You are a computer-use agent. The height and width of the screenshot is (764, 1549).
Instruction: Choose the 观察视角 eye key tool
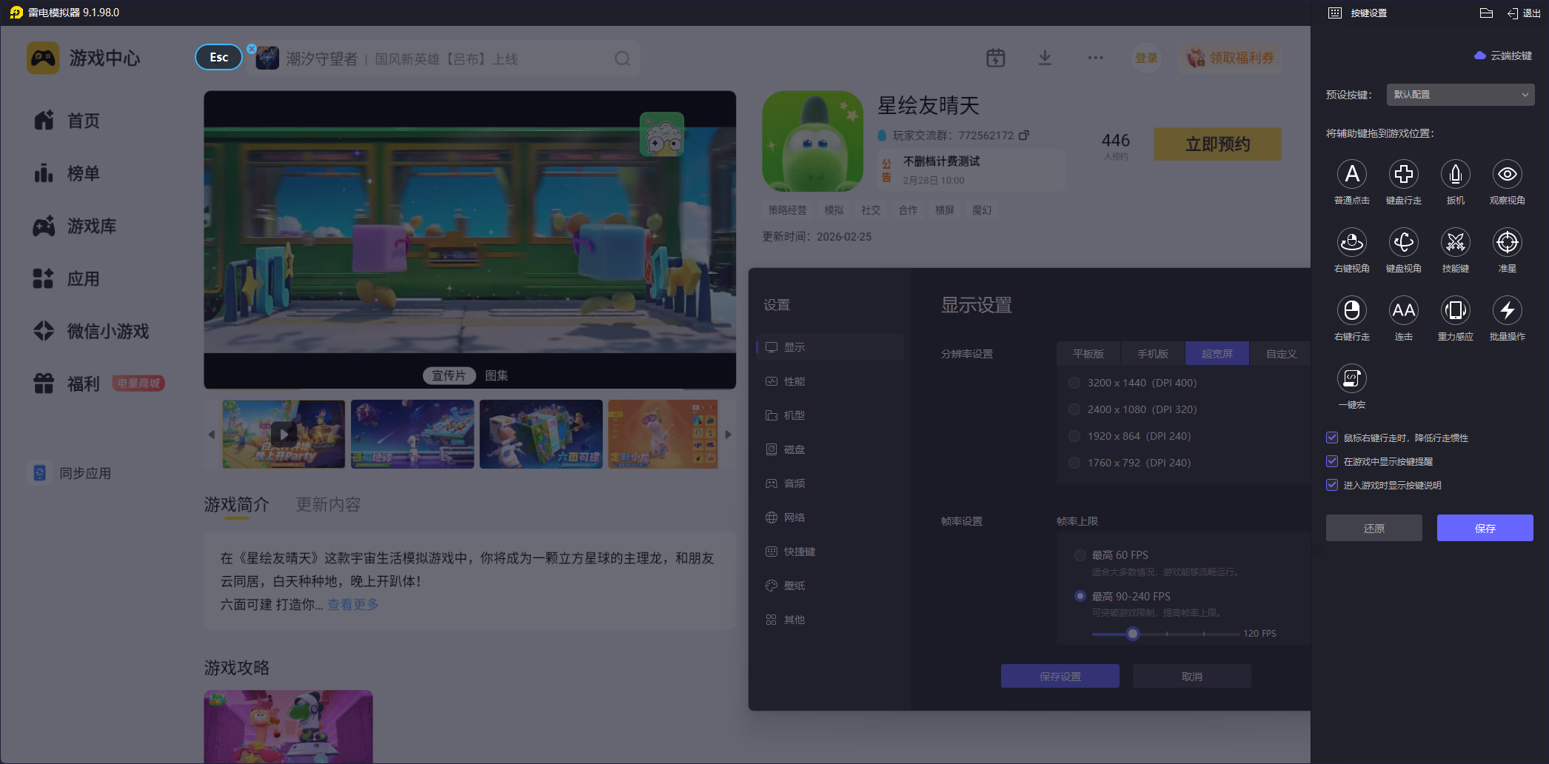[1507, 175]
